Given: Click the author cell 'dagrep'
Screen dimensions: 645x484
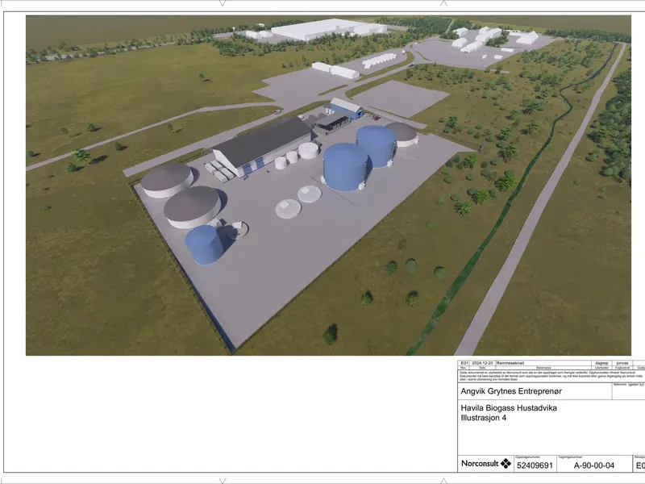Looking at the screenshot, I should (601, 363).
